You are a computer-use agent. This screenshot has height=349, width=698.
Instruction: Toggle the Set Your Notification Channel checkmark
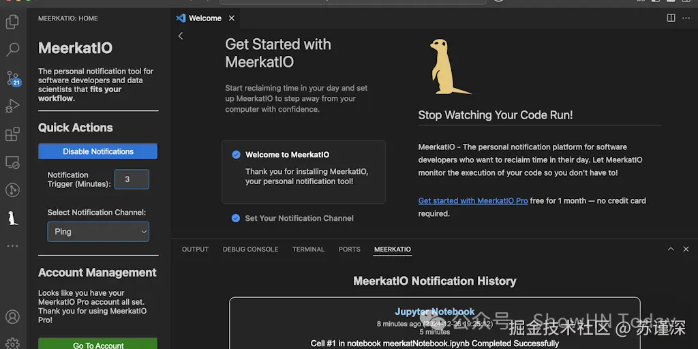pos(236,218)
